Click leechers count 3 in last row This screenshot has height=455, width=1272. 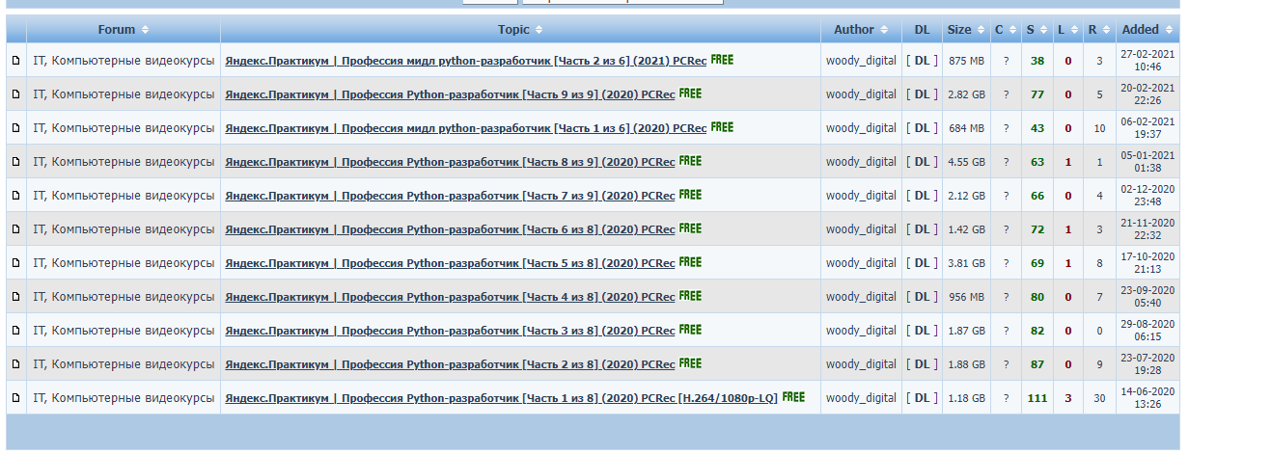coord(1068,398)
